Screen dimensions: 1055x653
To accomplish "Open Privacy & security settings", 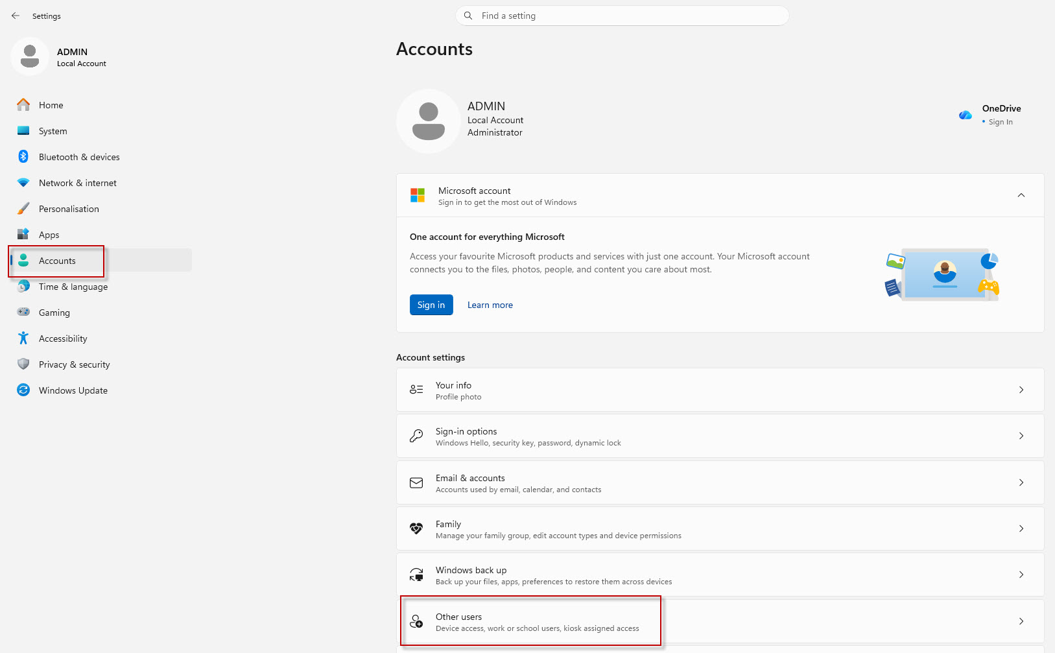I will [101, 364].
